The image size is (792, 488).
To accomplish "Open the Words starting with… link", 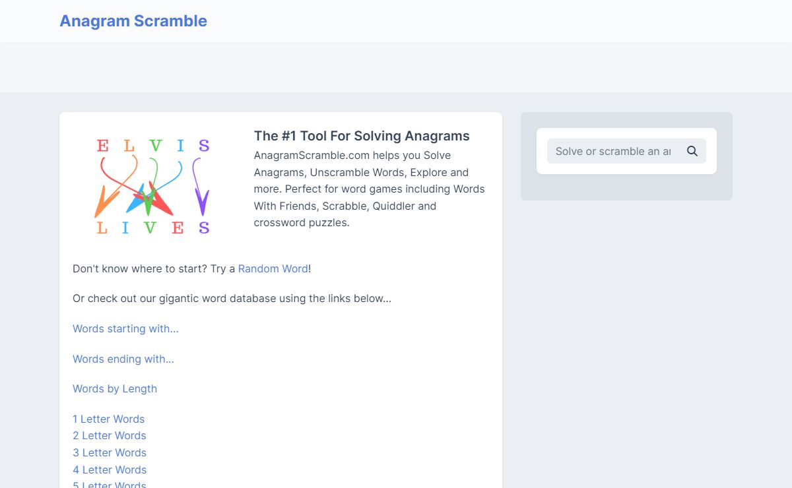I will [x=125, y=328].
